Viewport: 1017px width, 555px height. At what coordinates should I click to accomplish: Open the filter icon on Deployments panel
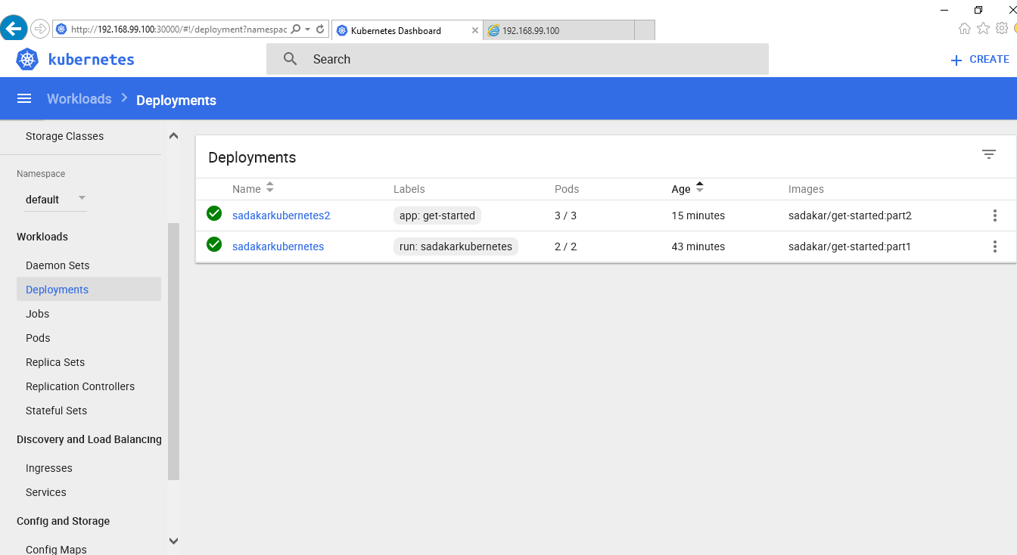coord(989,154)
